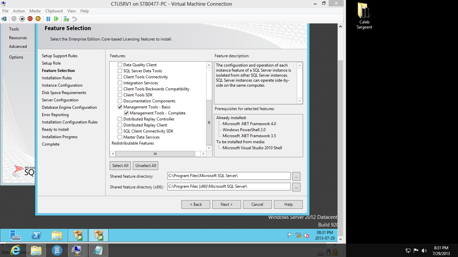Click the notepad-like icon on host taskbar
The width and height of the screenshot is (458, 257).
coord(99,250)
